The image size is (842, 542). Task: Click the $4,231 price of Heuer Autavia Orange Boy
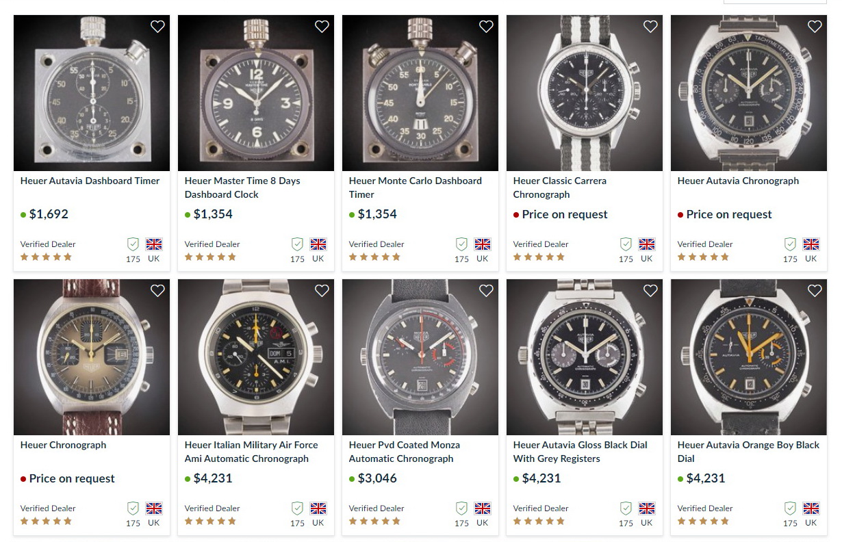coord(705,478)
